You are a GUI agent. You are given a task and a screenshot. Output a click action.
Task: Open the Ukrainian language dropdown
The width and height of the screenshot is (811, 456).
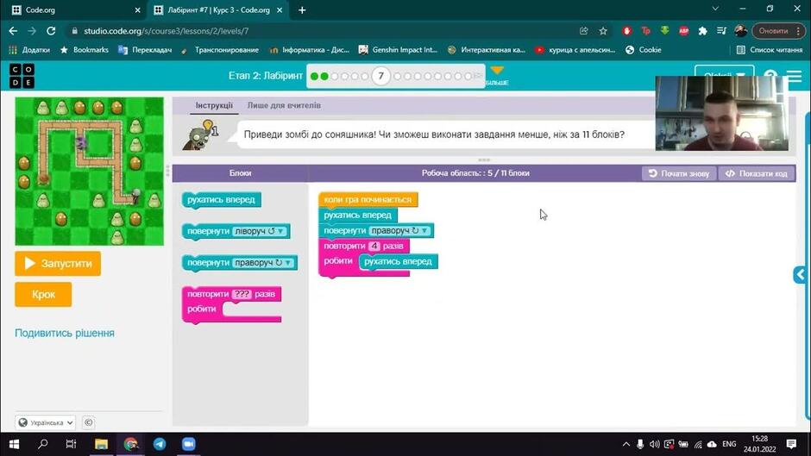(46, 422)
